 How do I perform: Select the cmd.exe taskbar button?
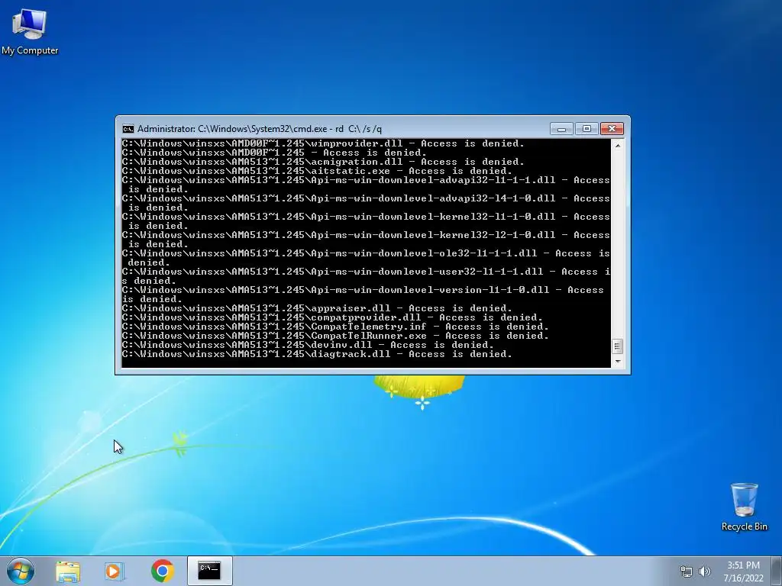209,571
